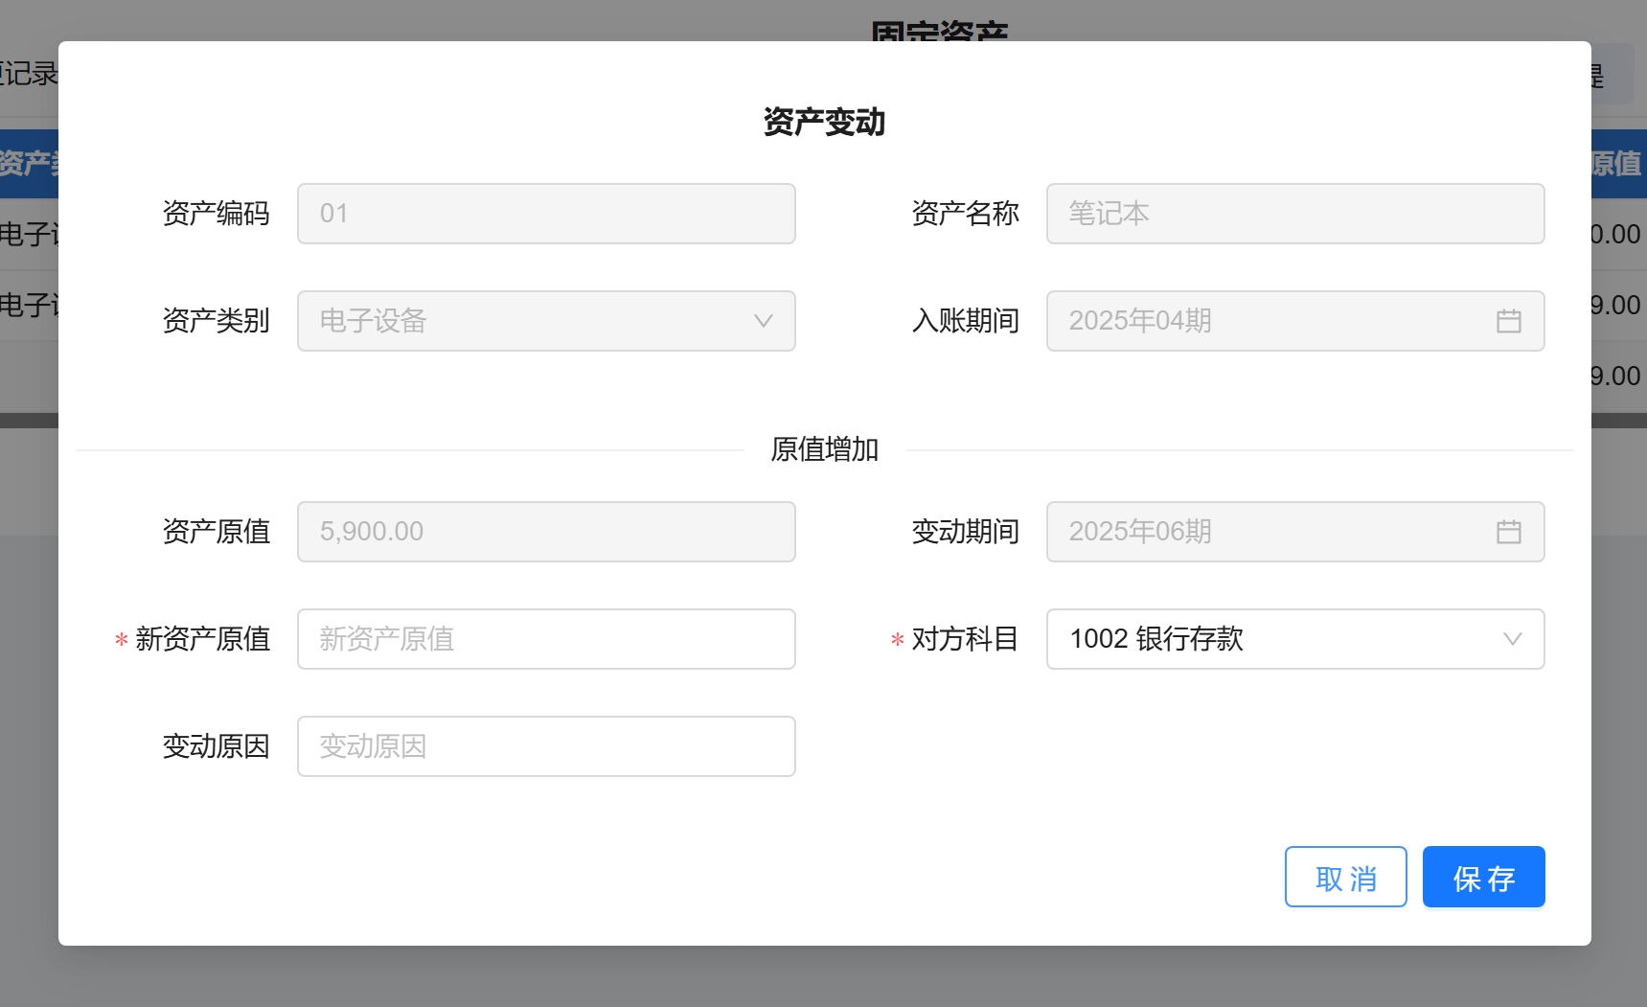This screenshot has width=1647, height=1007.
Task: Open the 电子设备 asset category selector
Action: [545, 321]
